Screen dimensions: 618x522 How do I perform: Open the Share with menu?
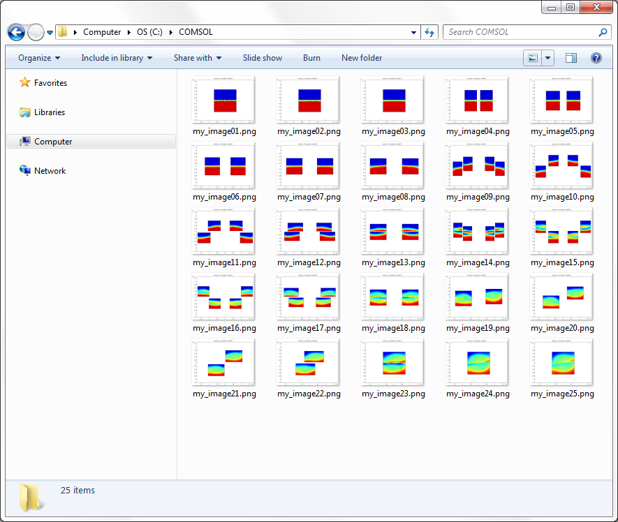(x=198, y=58)
